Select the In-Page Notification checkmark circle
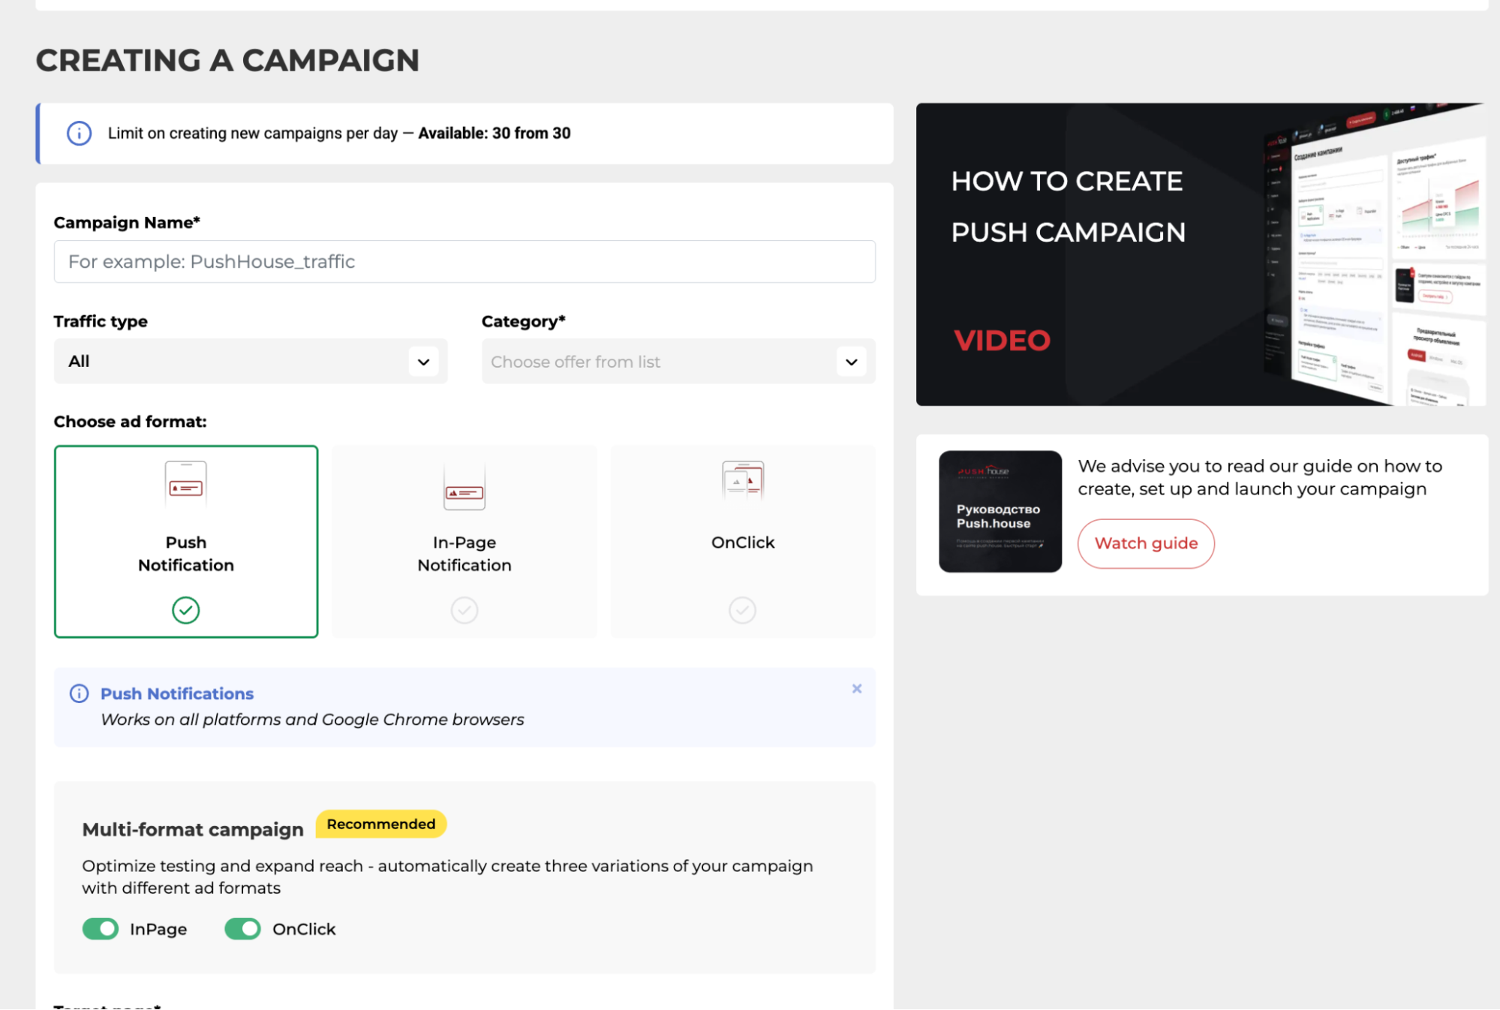The height and width of the screenshot is (1010, 1500). point(464,610)
